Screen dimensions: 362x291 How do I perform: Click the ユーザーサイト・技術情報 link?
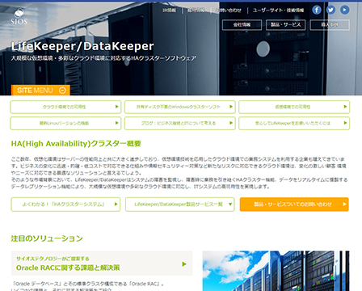tap(278, 11)
